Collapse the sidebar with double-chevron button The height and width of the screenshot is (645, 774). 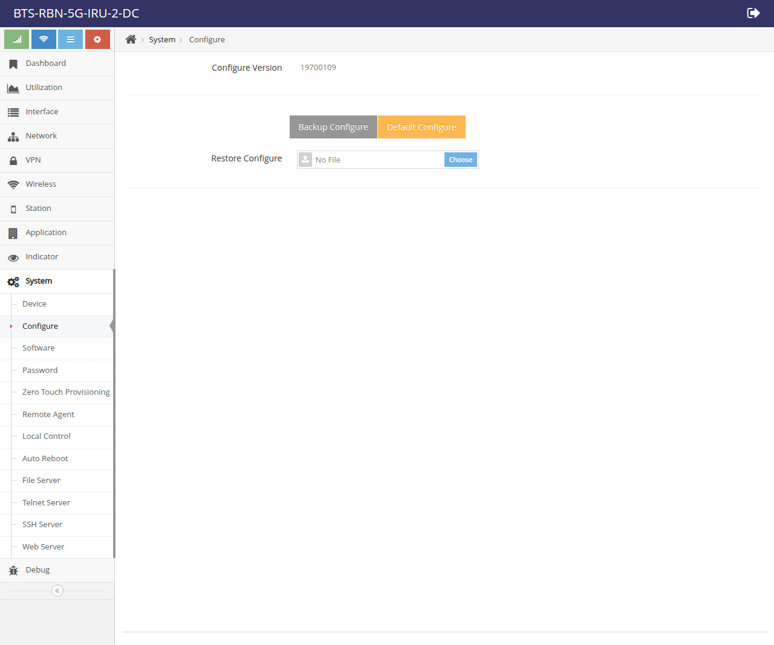[x=57, y=591]
